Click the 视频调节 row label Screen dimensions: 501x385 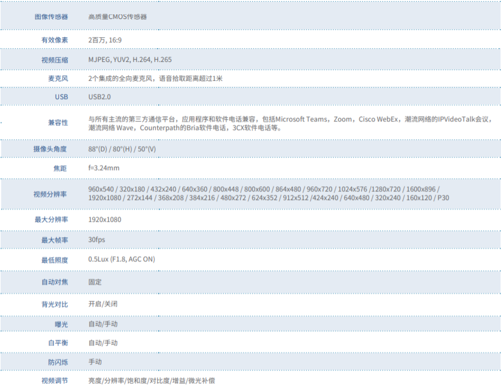tap(54, 380)
